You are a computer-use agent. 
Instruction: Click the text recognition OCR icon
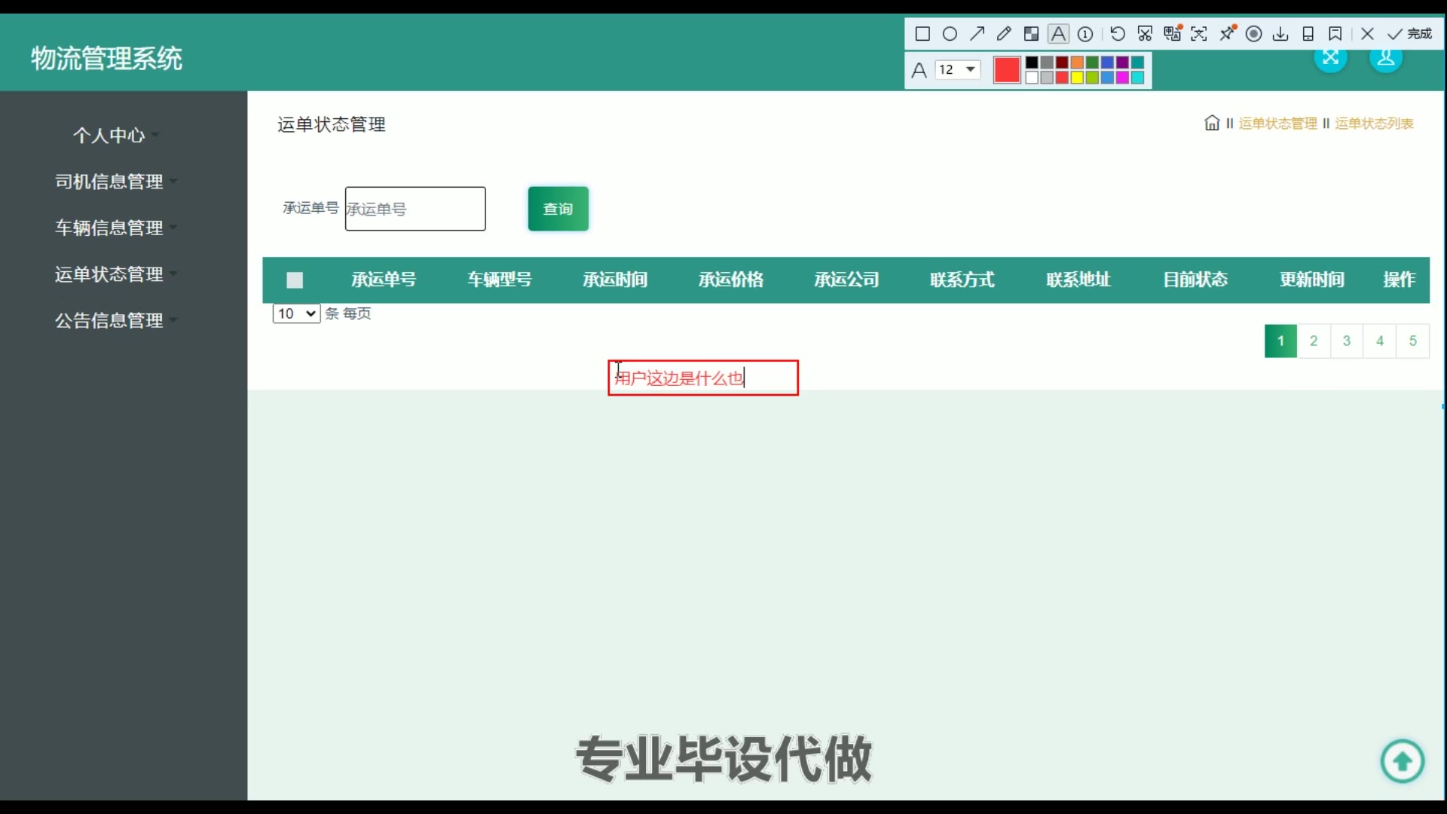[1199, 34]
